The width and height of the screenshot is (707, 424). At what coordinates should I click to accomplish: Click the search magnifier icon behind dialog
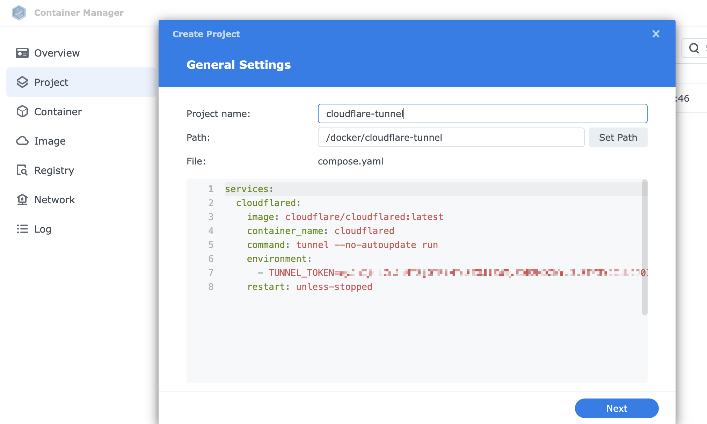click(x=694, y=48)
